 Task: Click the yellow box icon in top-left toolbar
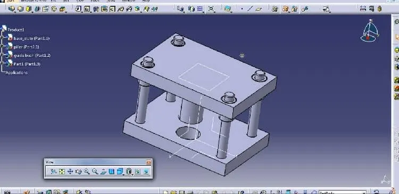coord(29,9)
